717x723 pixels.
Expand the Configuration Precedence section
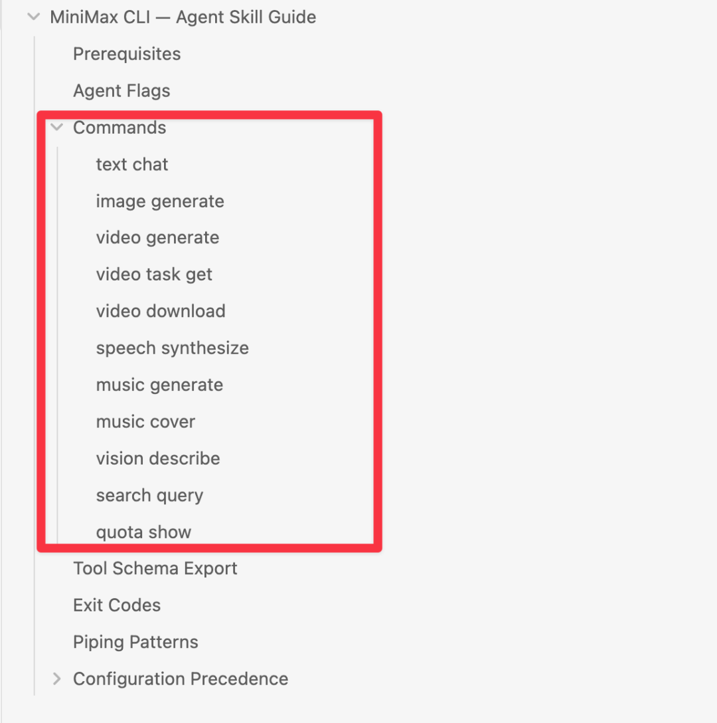tap(56, 678)
